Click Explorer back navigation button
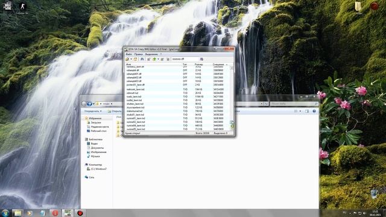386x217 pixels. [84, 104]
